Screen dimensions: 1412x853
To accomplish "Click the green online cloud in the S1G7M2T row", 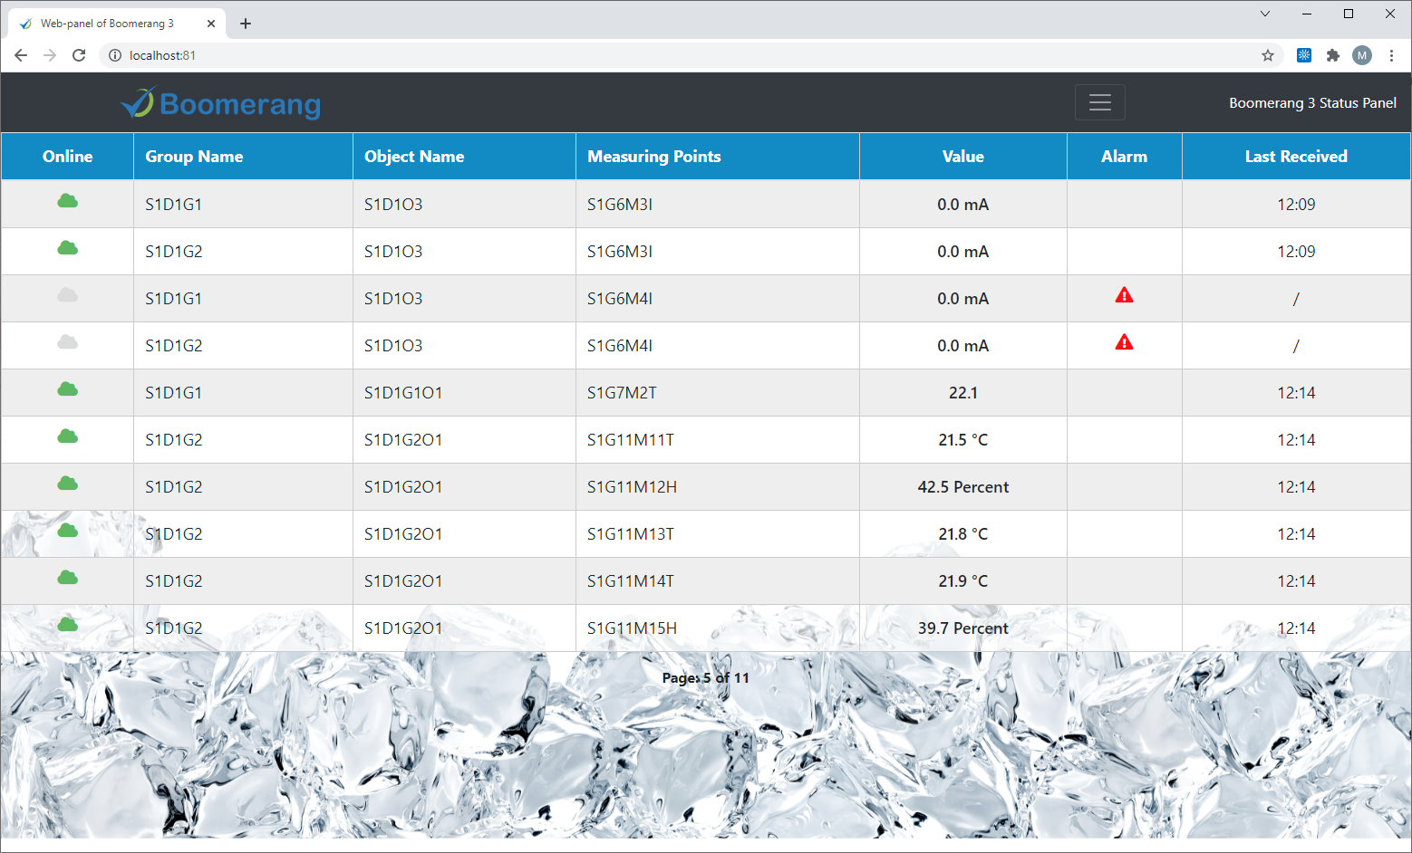I will coord(68,390).
